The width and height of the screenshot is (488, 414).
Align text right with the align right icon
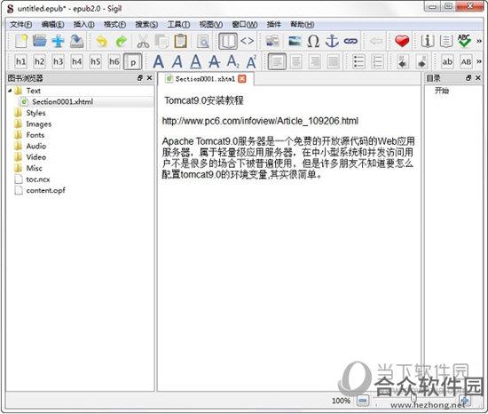[x=315, y=61]
